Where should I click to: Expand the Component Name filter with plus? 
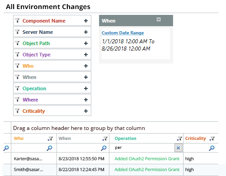(86, 21)
